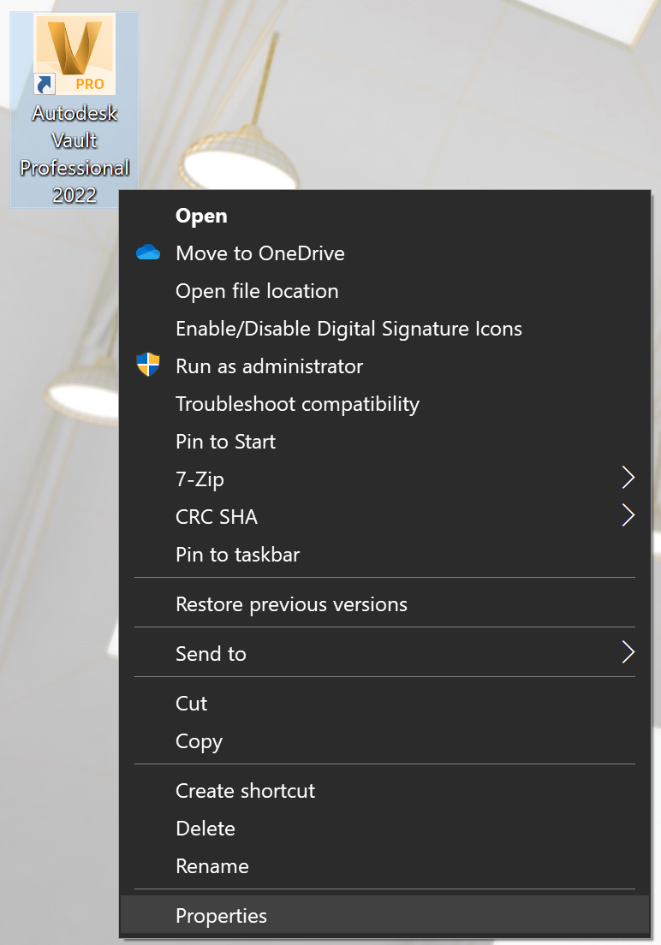Select Move to OneDrive
Image resolution: width=661 pixels, height=945 pixels.
pos(259,253)
